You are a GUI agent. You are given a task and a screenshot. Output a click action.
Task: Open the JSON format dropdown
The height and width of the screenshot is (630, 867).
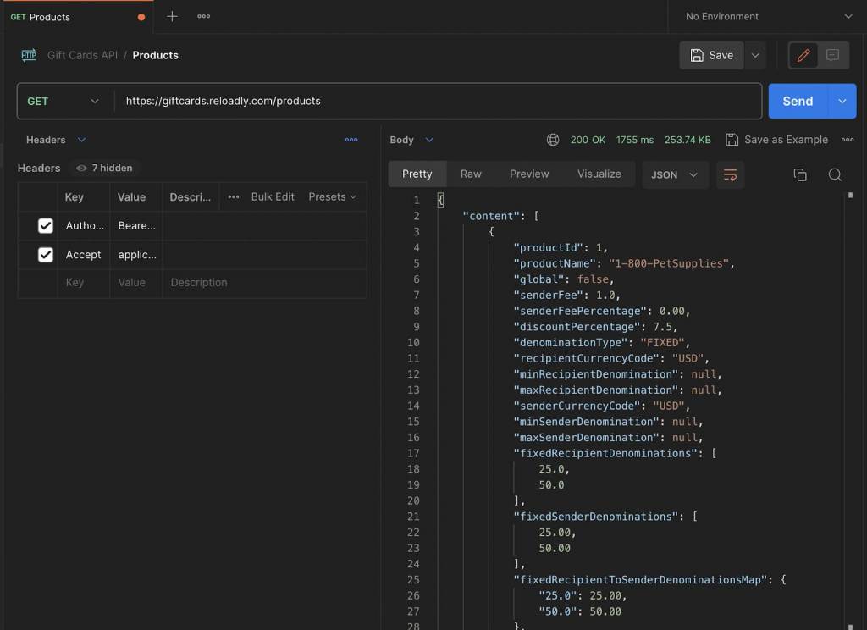(x=675, y=174)
